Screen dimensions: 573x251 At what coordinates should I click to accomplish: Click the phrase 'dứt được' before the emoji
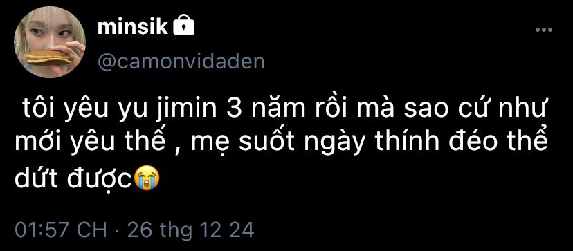coord(73,178)
